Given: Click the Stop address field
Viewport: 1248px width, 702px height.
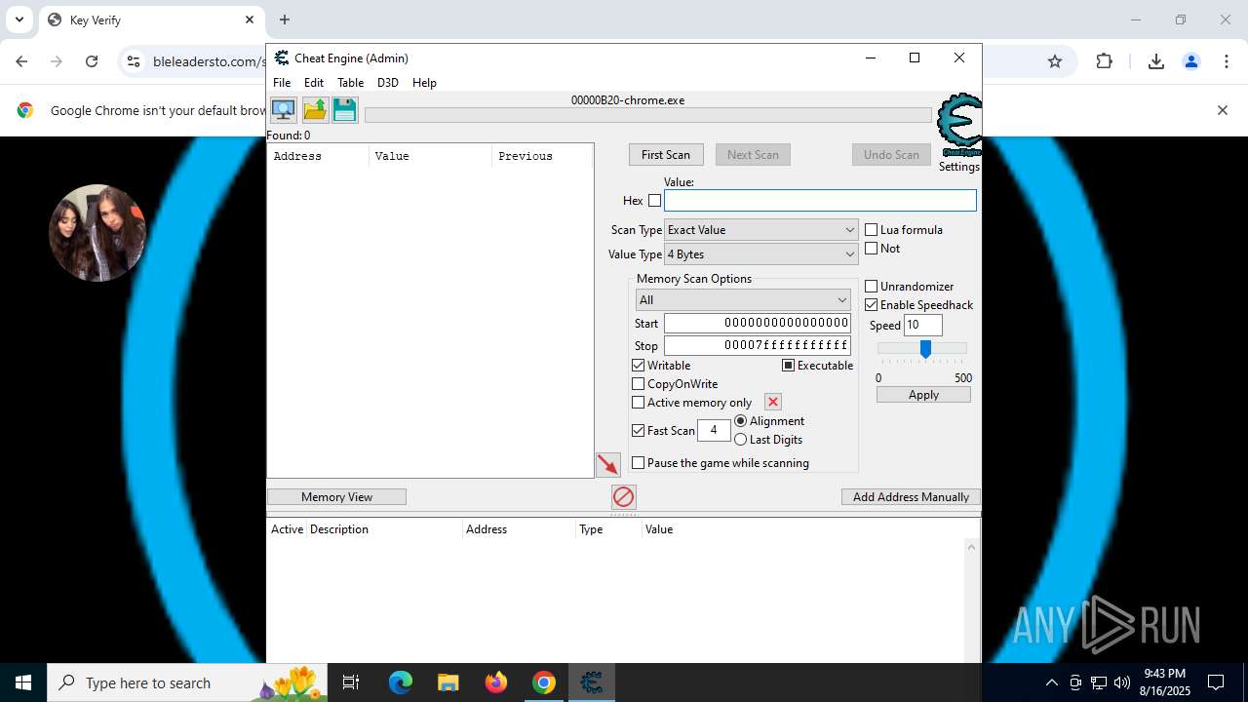Looking at the screenshot, I should (758, 346).
